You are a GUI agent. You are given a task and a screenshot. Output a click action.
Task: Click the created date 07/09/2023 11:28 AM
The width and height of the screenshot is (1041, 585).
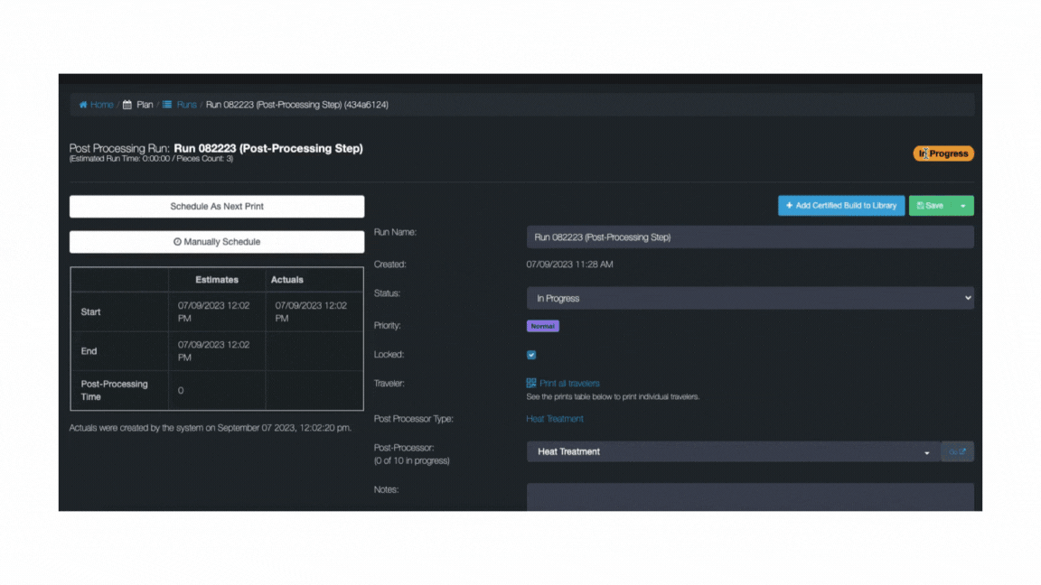click(x=569, y=265)
